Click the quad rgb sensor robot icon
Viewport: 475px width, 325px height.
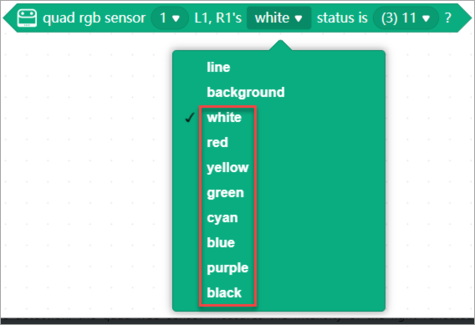(x=28, y=18)
